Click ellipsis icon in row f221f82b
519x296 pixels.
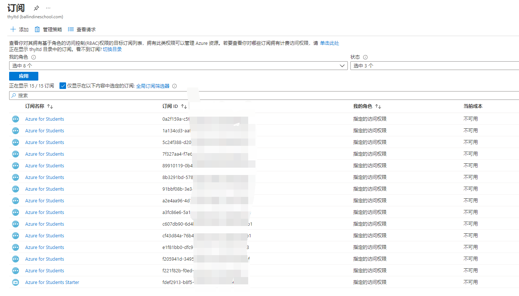[x=15, y=270]
